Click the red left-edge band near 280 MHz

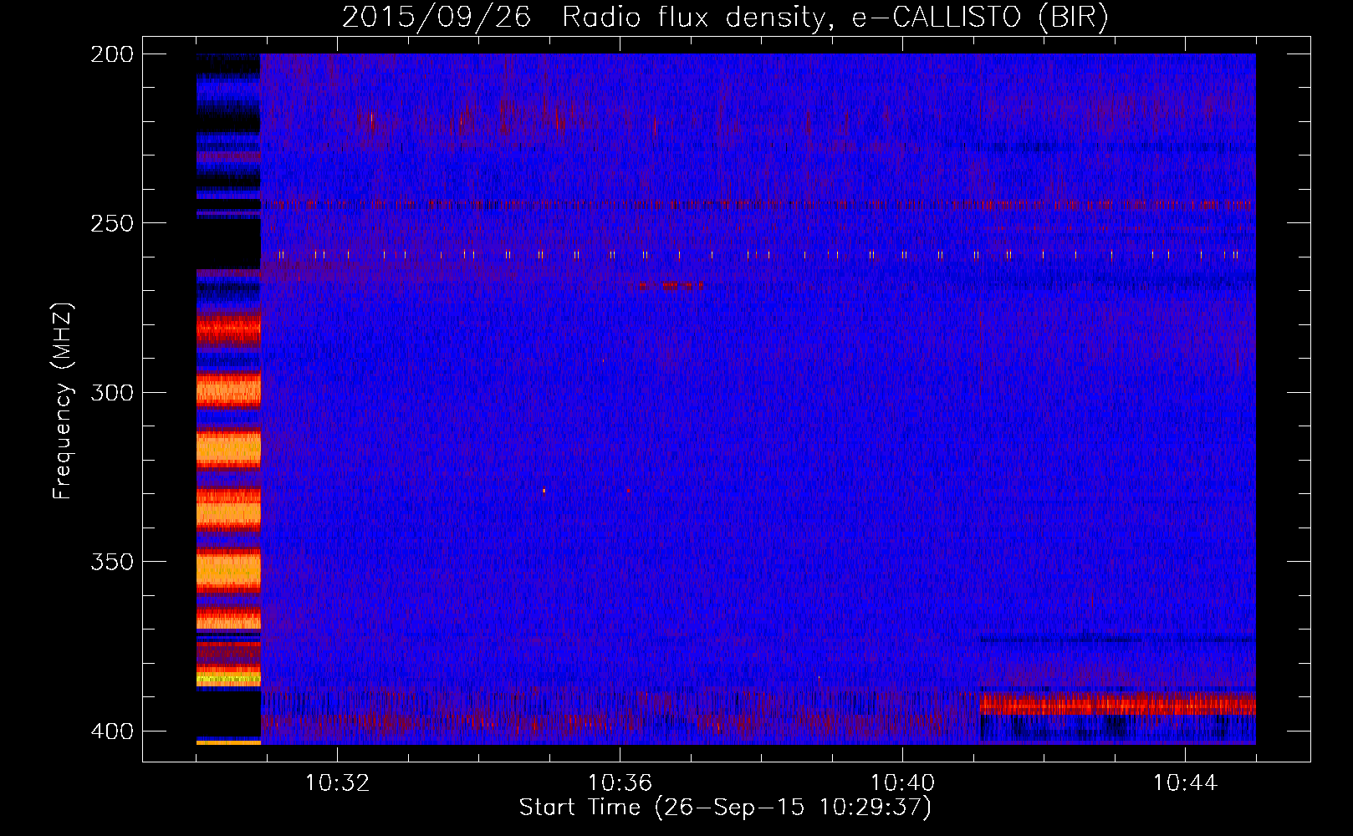pos(228,329)
